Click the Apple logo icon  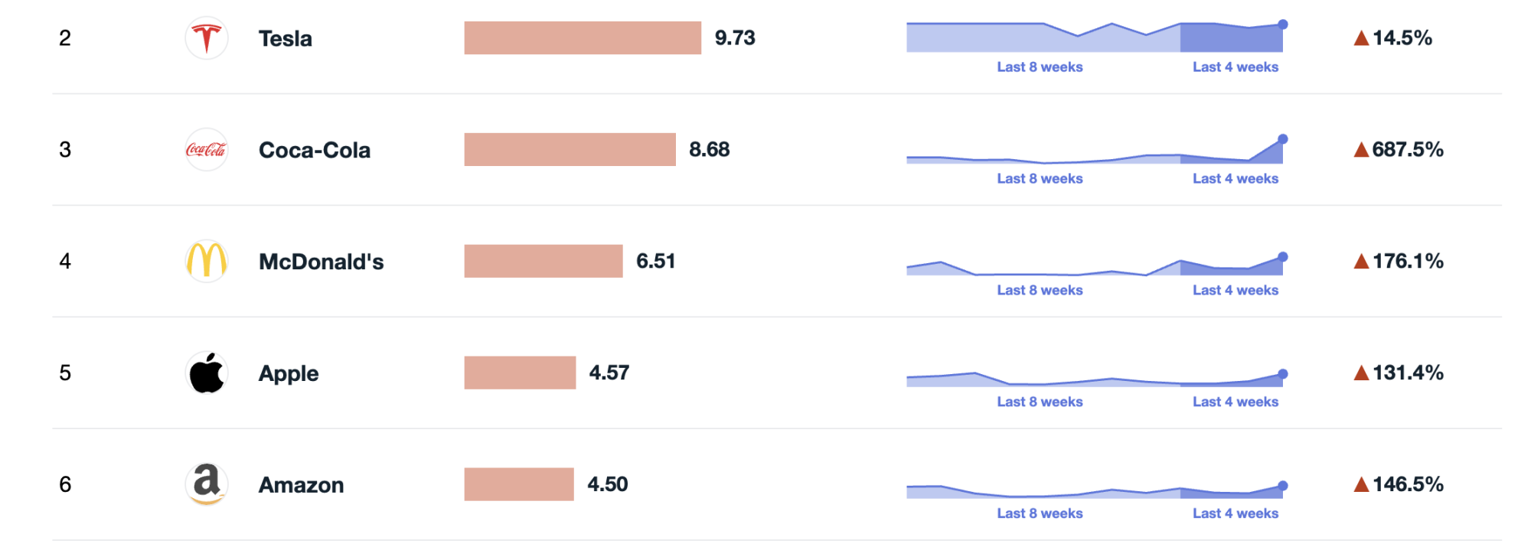point(207,373)
